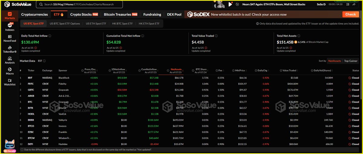Sort table by NetAssets column header

click(175, 71)
